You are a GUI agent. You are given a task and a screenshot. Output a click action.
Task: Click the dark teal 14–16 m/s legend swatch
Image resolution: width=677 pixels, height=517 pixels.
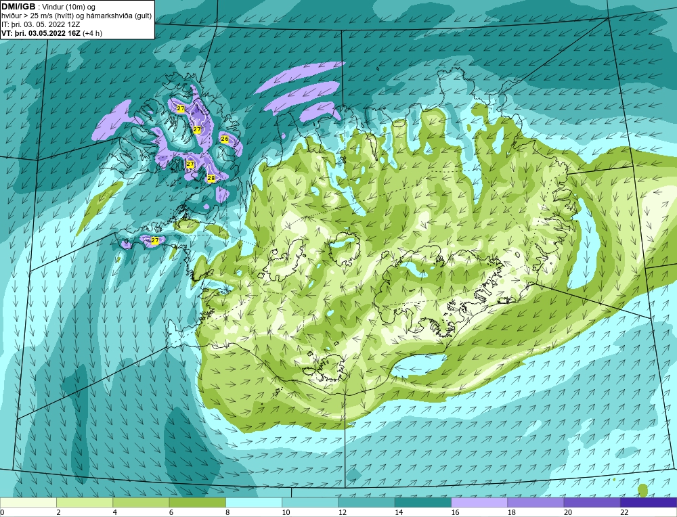point(422,502)
